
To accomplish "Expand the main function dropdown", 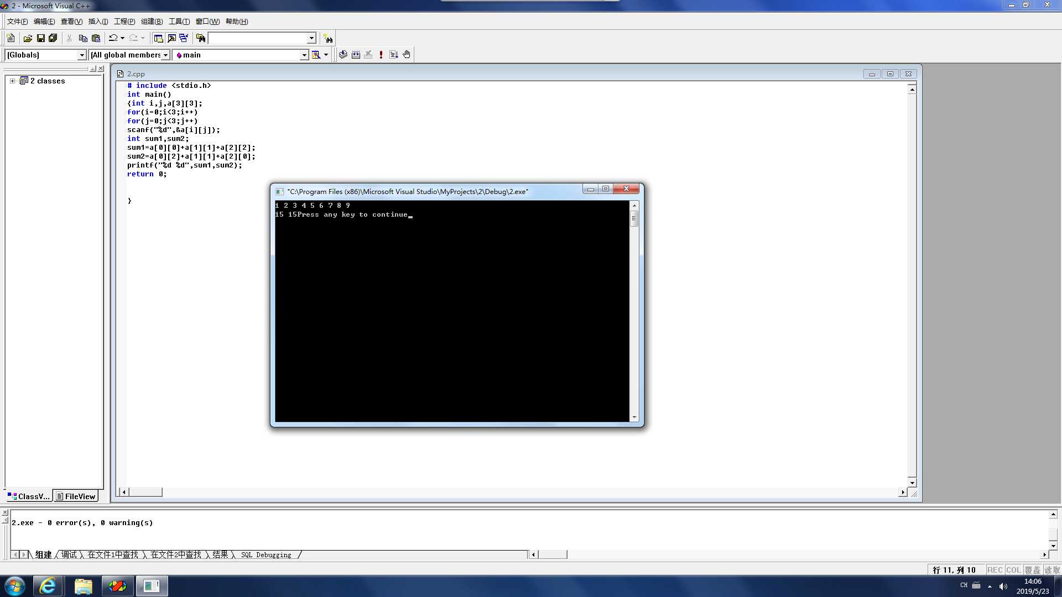I will click(x=304, y=55).
